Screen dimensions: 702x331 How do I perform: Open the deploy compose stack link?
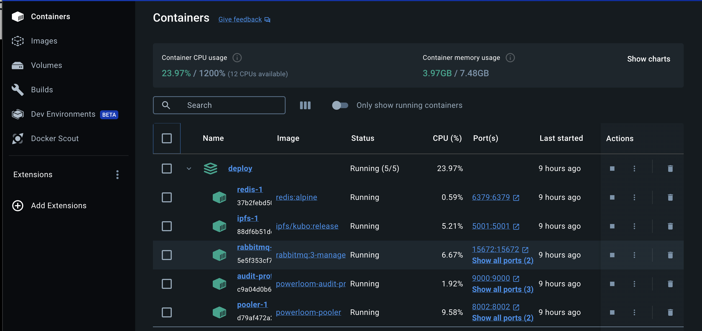pos(240,169)
